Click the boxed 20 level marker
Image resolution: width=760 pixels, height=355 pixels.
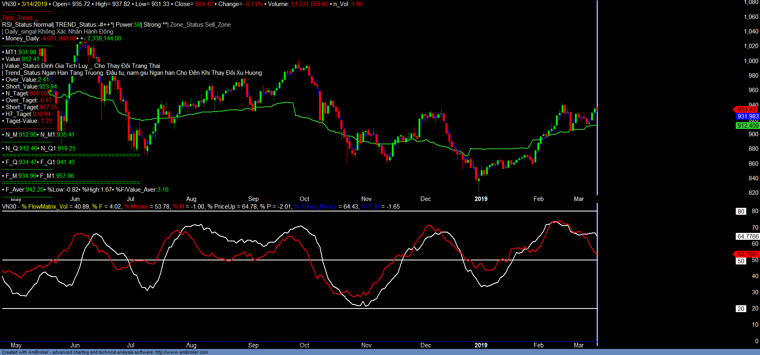[741, 309]
